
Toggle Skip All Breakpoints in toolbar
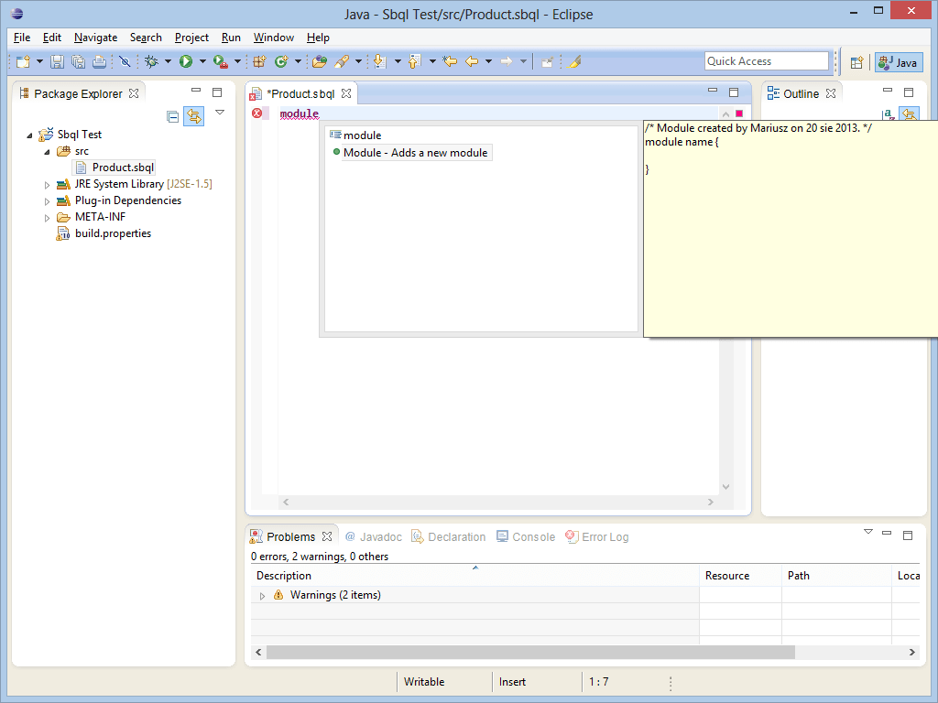[x=125, y=61]
